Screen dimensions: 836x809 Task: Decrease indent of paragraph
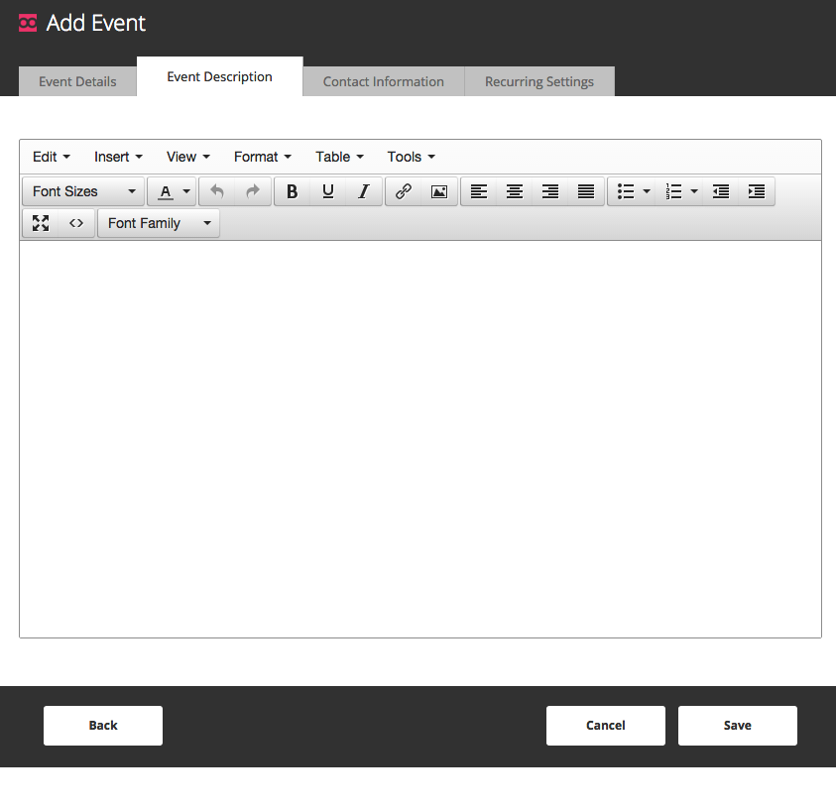click(721, 191)
